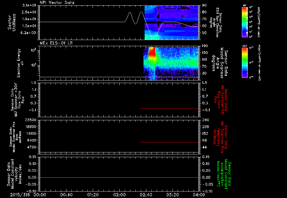Click the '02:40' time axis label
Image resolution: width=287 pixels, height=198 pixels.
click(x=146, y=195)
